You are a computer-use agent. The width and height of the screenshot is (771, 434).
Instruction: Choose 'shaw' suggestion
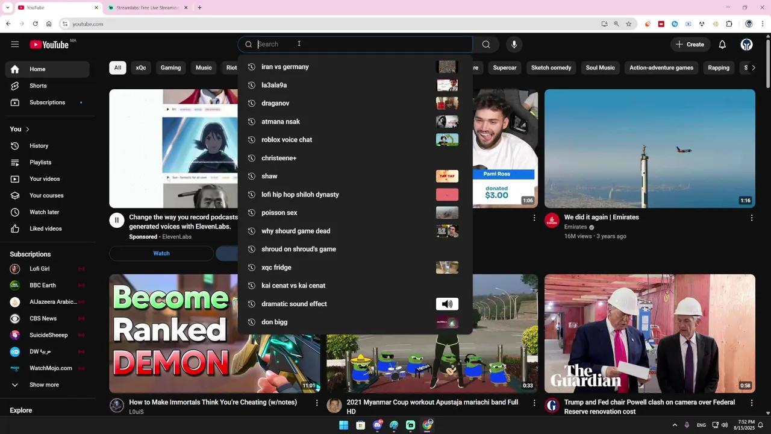pyautogui.click(x=355, y=176)
